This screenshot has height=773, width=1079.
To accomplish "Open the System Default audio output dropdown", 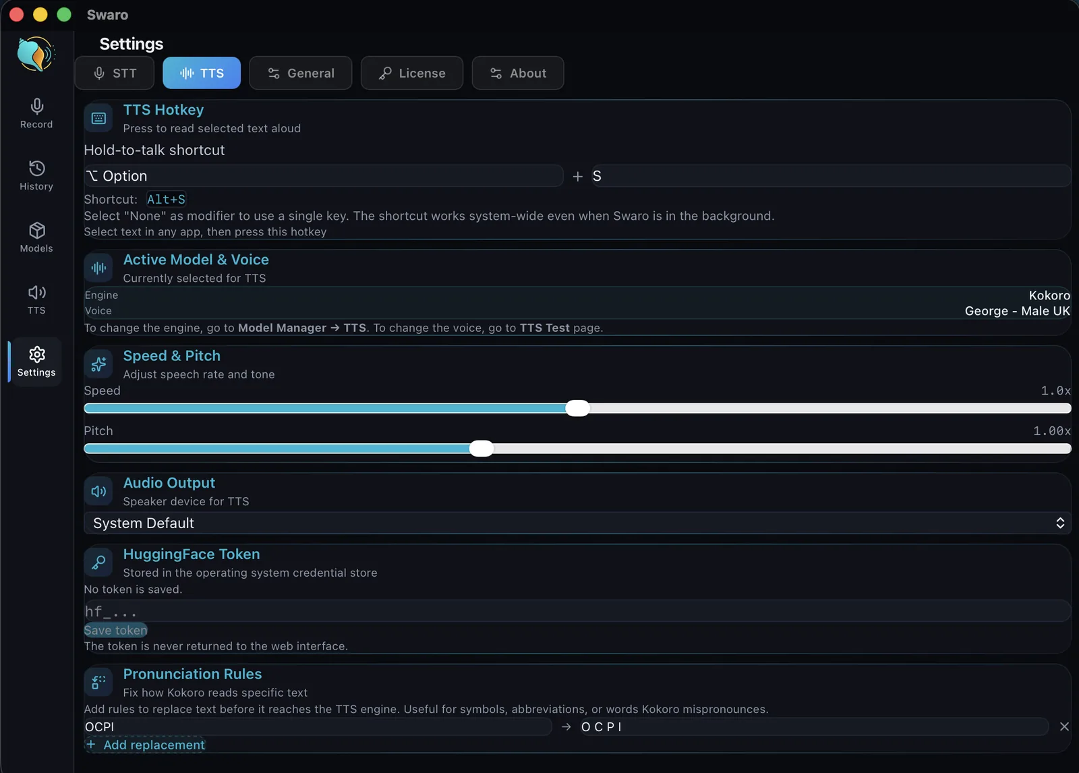I will [577, 523].
